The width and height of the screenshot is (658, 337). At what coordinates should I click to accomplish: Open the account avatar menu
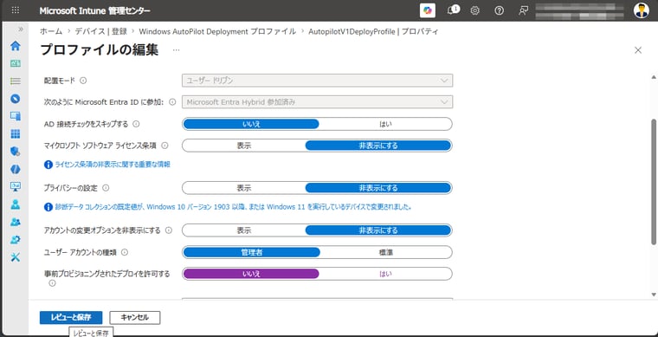point(642,10)
